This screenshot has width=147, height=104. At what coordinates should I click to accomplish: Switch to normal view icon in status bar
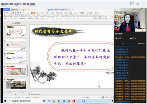click(x=103, y=97)
